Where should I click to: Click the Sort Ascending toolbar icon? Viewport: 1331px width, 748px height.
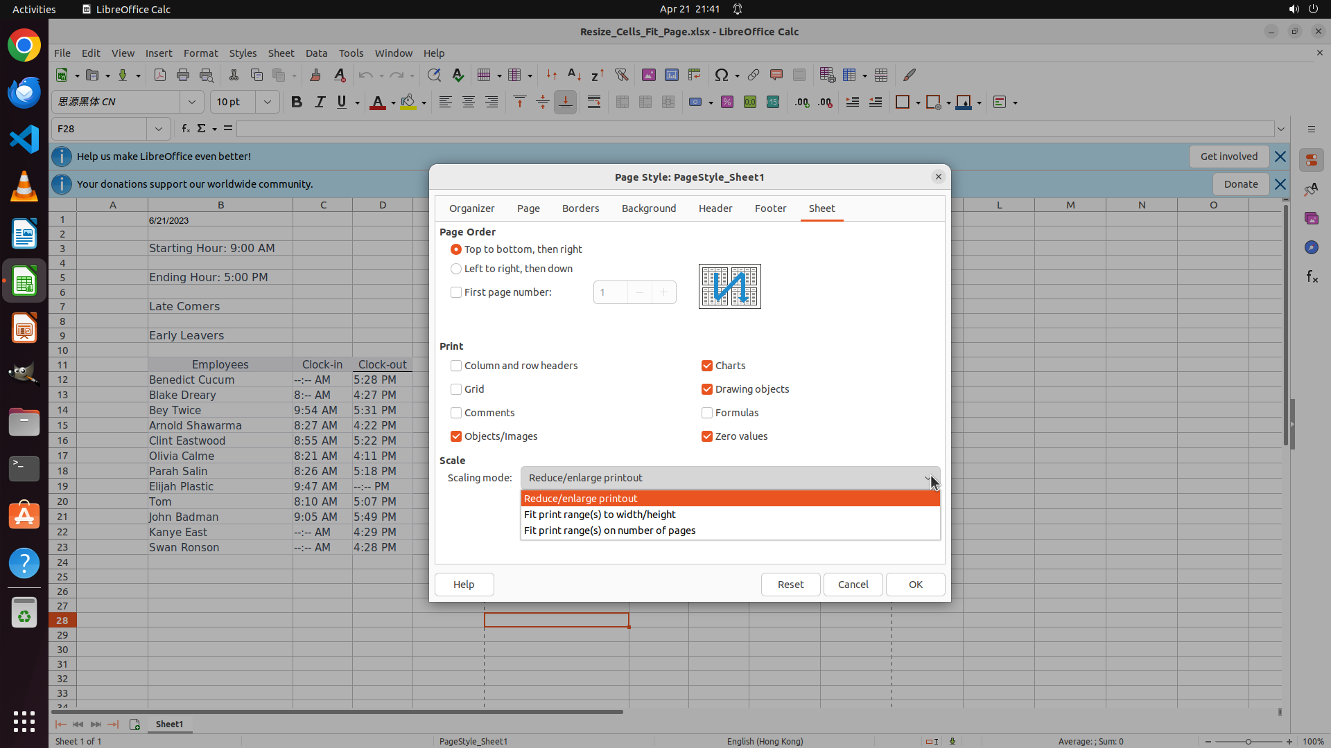click(x=574, y=75)
